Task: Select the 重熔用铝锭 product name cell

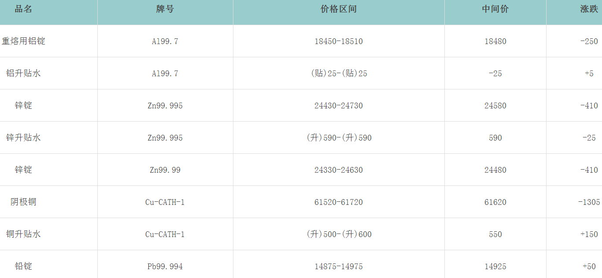Action: click(x=23, y=41)
